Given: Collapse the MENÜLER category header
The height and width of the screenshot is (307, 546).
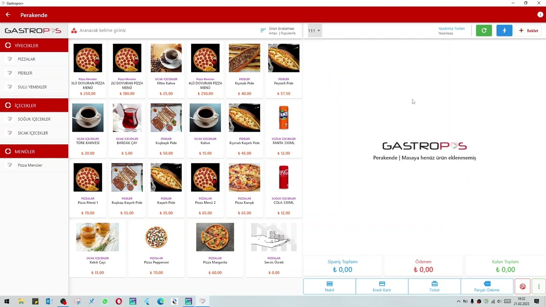Looking at the screenshot, I should click(x=34, y=151).
